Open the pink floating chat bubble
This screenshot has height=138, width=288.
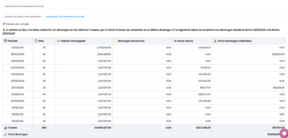[x=284, y=133]
